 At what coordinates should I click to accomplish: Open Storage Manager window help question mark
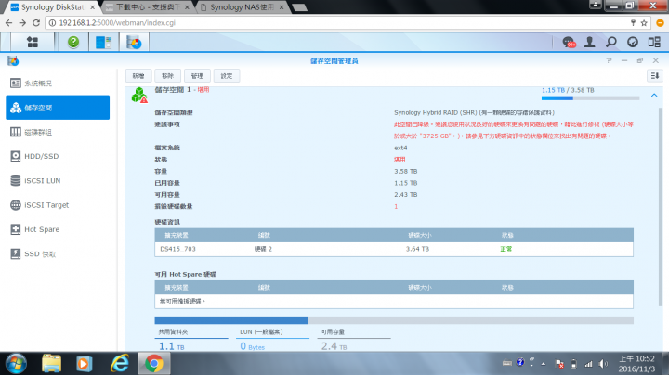tap(609, 60)
